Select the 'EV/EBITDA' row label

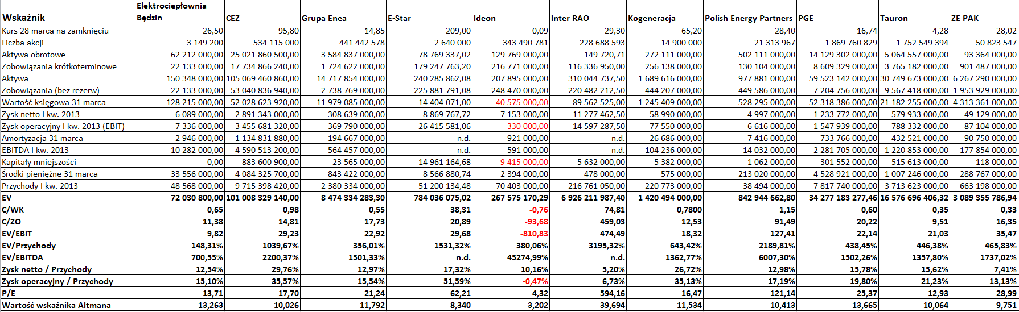[23, 257]
